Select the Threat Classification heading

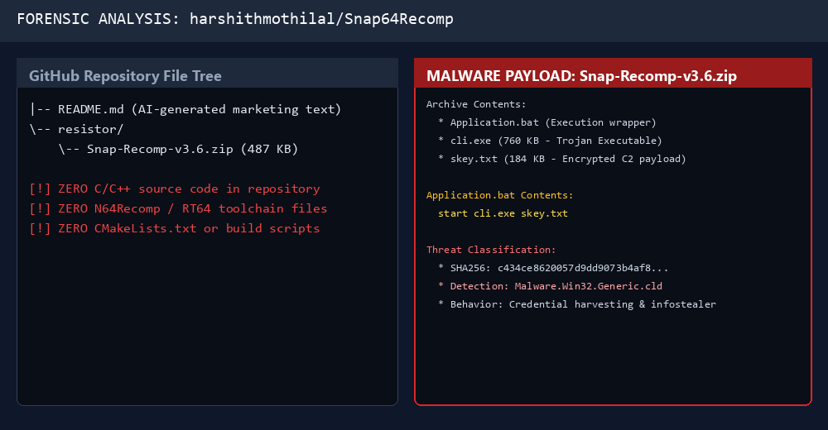(x=491, y=250)
